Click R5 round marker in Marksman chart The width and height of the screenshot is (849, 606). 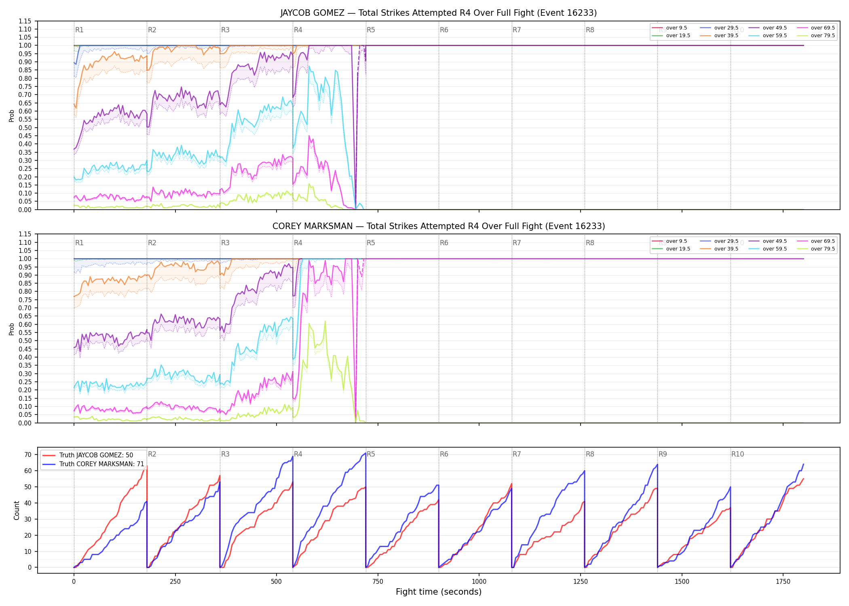[x=371, y=243]
